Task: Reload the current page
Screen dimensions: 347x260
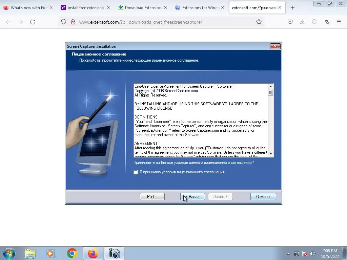Action: coord(33,22)
